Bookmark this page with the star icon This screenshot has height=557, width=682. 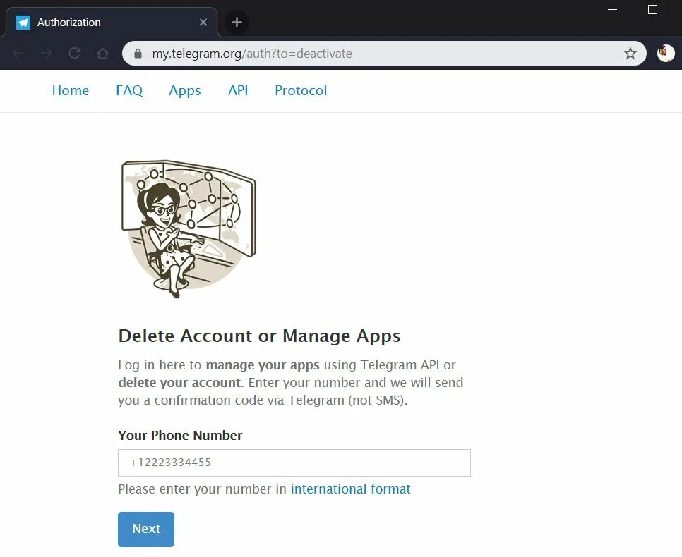630,54
